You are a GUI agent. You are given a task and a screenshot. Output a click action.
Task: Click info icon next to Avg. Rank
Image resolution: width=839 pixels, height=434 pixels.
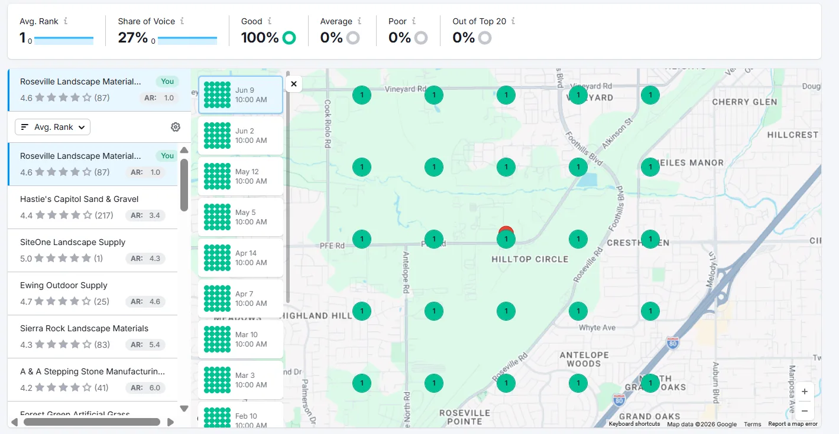66,21
